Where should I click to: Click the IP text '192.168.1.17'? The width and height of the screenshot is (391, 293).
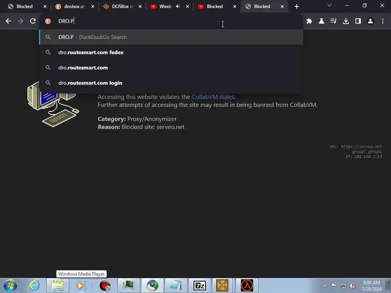click(368, 156)
